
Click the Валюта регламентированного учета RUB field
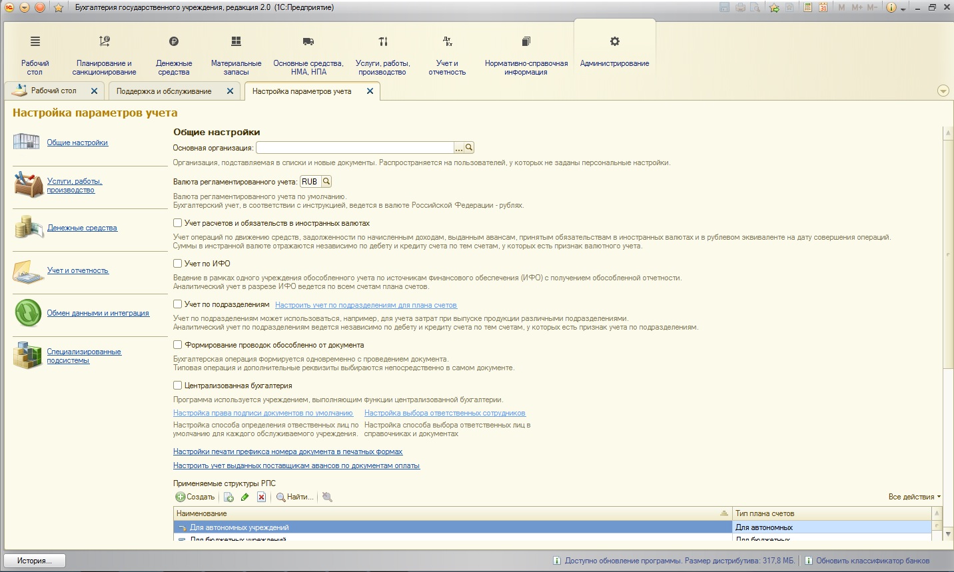[x=310, y=182]
